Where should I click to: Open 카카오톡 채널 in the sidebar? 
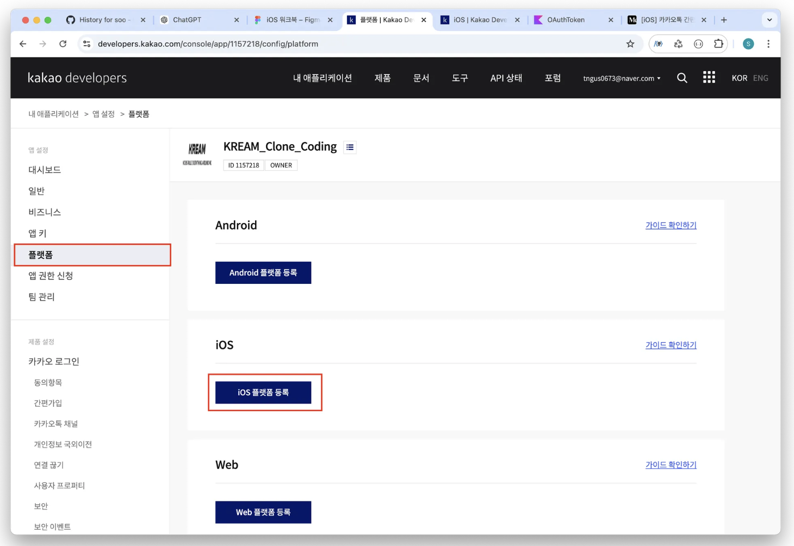click(x=56, y=424)
